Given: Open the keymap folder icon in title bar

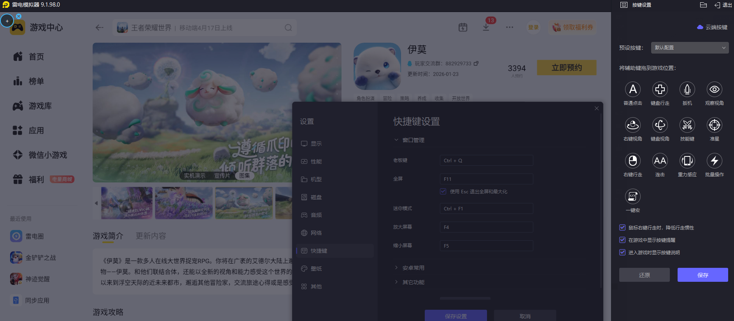Looking at the screenshot, I should click(x=703, y=5).
